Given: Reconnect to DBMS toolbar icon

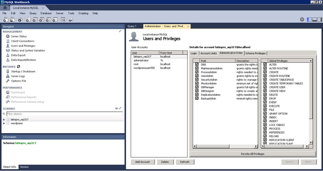Looking at the screenshot, I should point(71,19).
